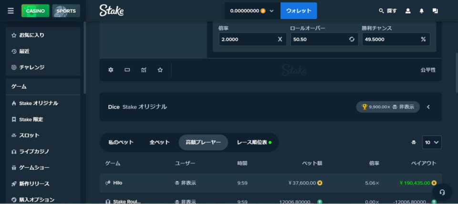Click the sidebar scrollbar
Image resolution: width=458 pixels, height=204 pixels.
point(85,57)
